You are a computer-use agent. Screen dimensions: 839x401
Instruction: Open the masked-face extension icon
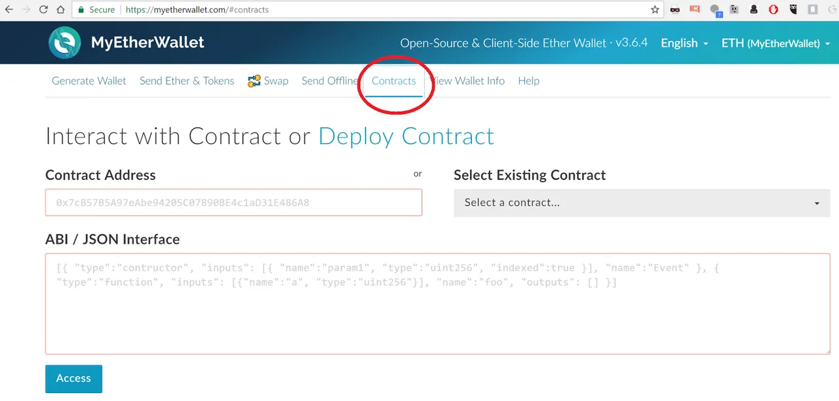coord(676,10)
